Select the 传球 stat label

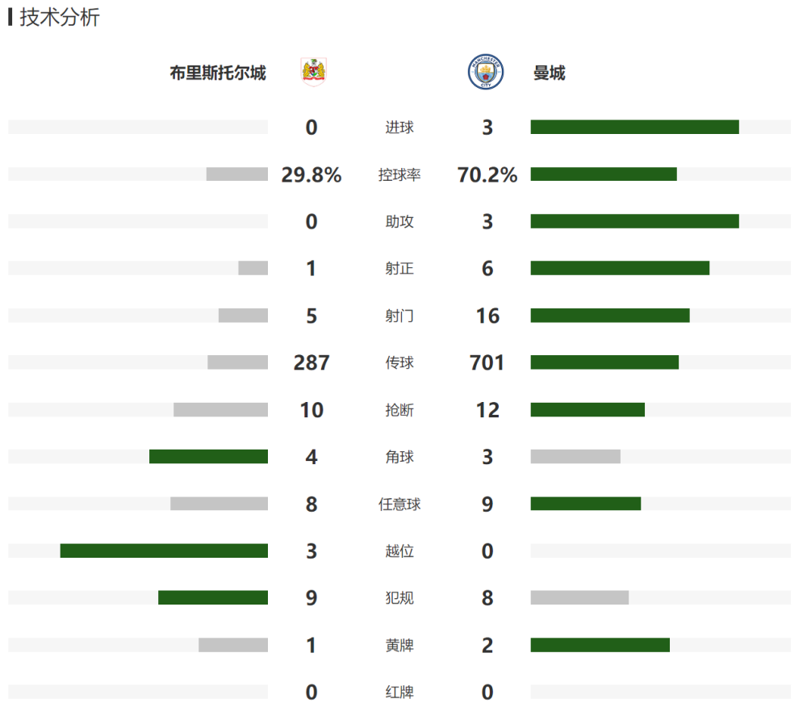pos(399,363)
